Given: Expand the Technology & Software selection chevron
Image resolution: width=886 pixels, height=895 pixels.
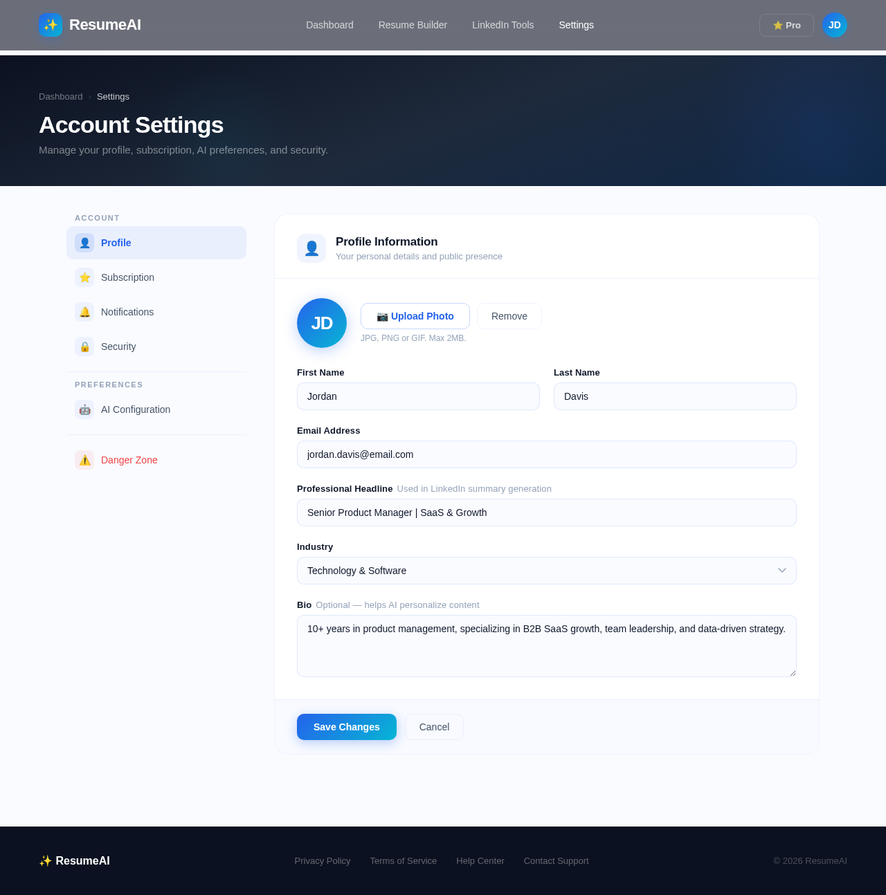Looking at the screenshot, I should pyautogui.click(x=783, y=571).
